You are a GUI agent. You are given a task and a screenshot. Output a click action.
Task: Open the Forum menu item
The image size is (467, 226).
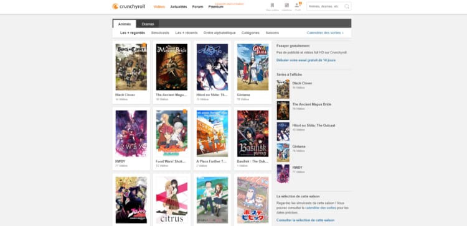click(198, 7)
